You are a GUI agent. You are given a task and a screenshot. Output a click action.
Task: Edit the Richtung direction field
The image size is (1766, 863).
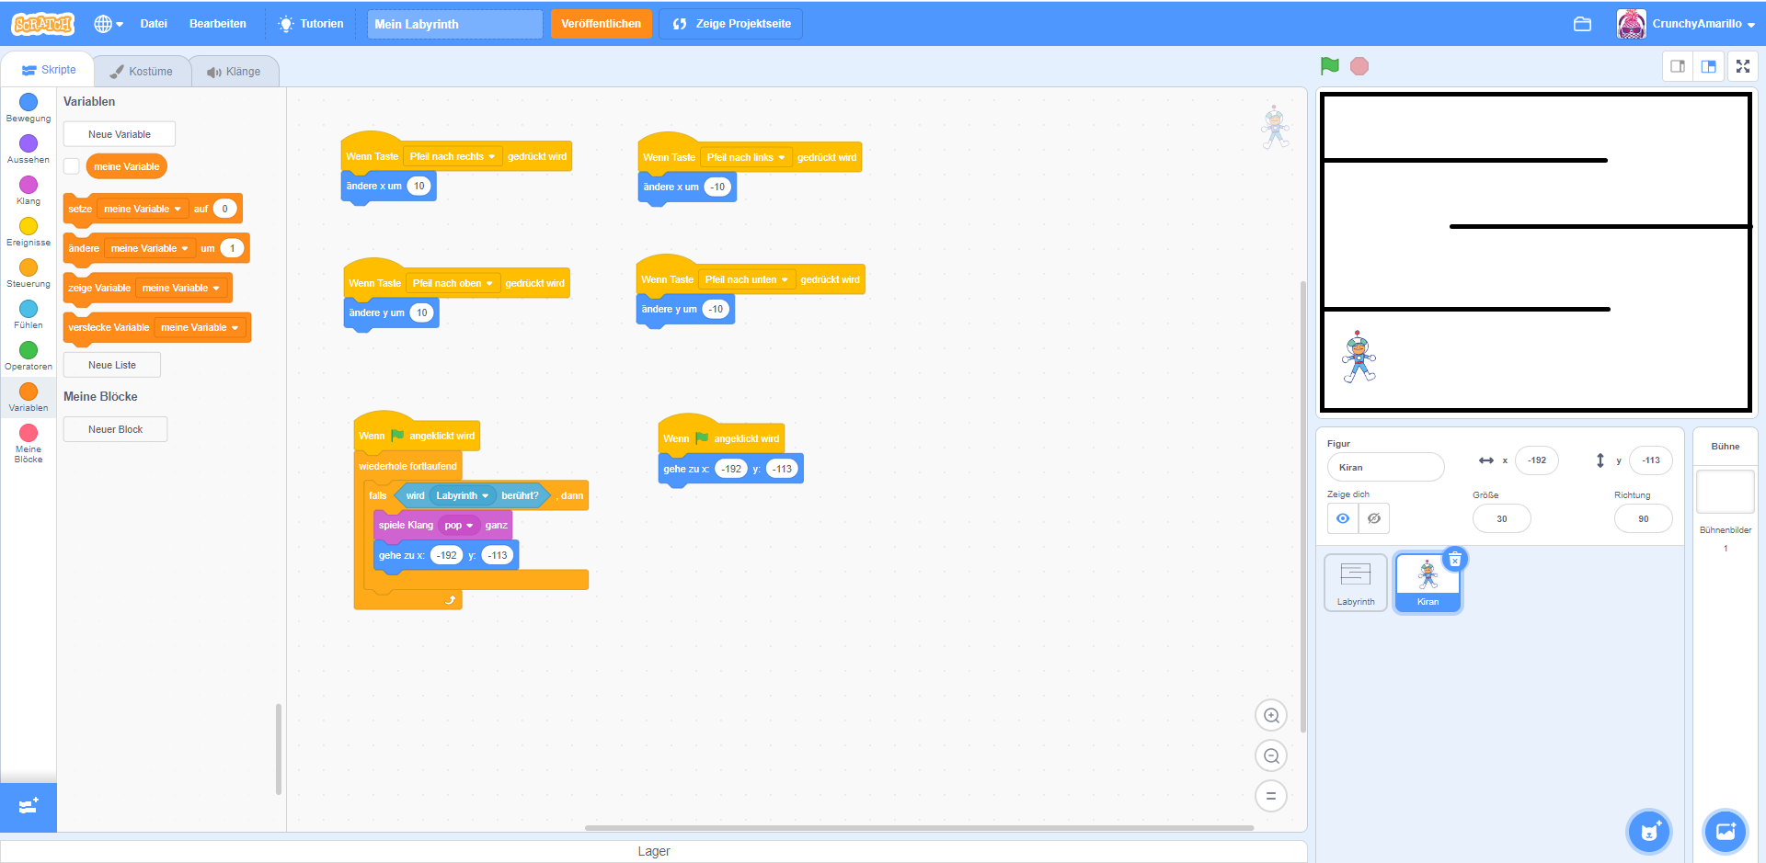coord(1644,518)
